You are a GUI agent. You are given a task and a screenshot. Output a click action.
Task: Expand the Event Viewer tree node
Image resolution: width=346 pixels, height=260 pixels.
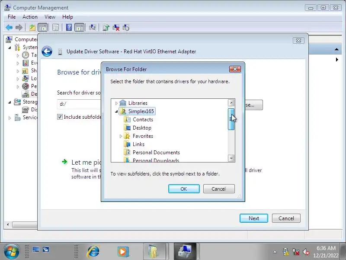18,63
